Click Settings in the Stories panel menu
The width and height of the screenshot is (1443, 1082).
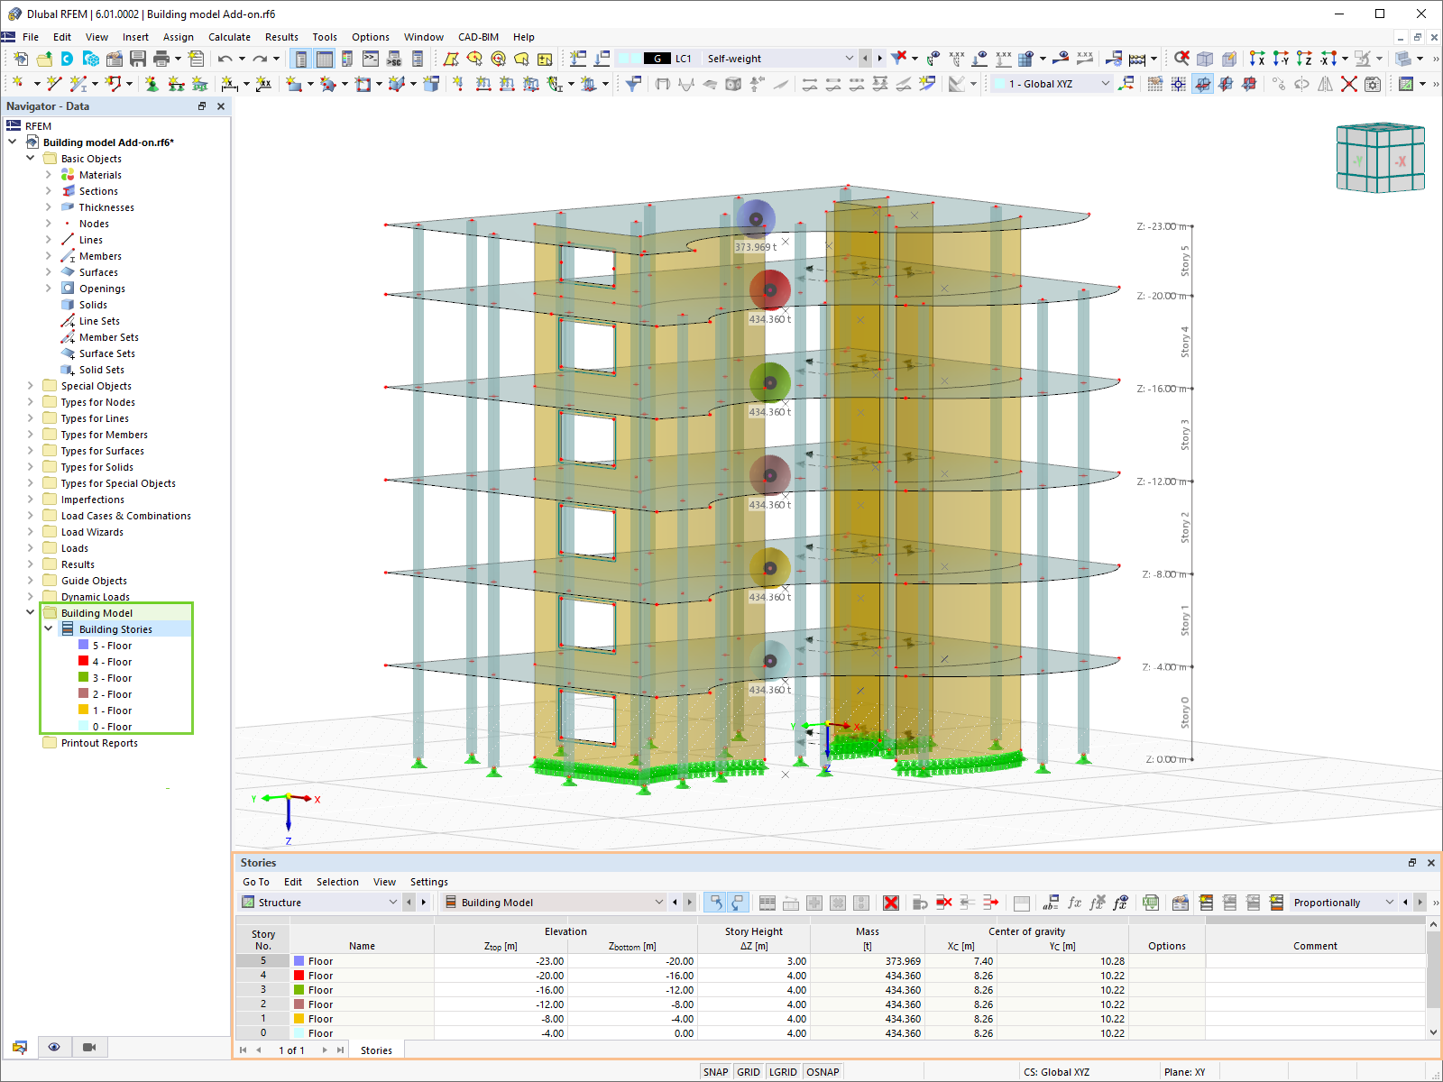428,881
